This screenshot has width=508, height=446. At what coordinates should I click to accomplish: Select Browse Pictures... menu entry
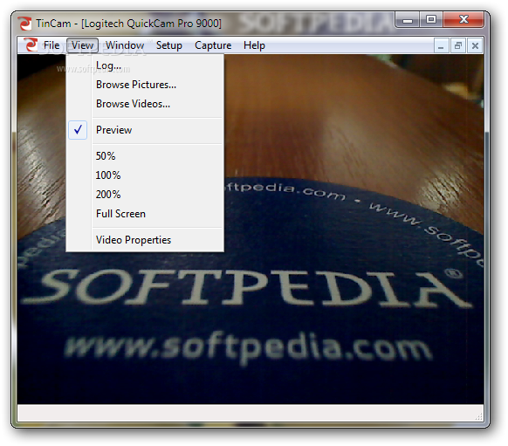[x=145, y=85]
